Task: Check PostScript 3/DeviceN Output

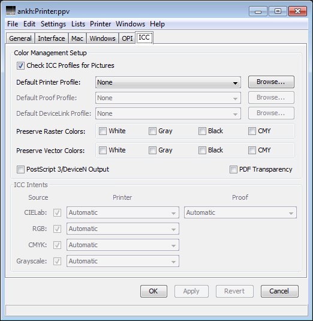Action: point(20,170)
